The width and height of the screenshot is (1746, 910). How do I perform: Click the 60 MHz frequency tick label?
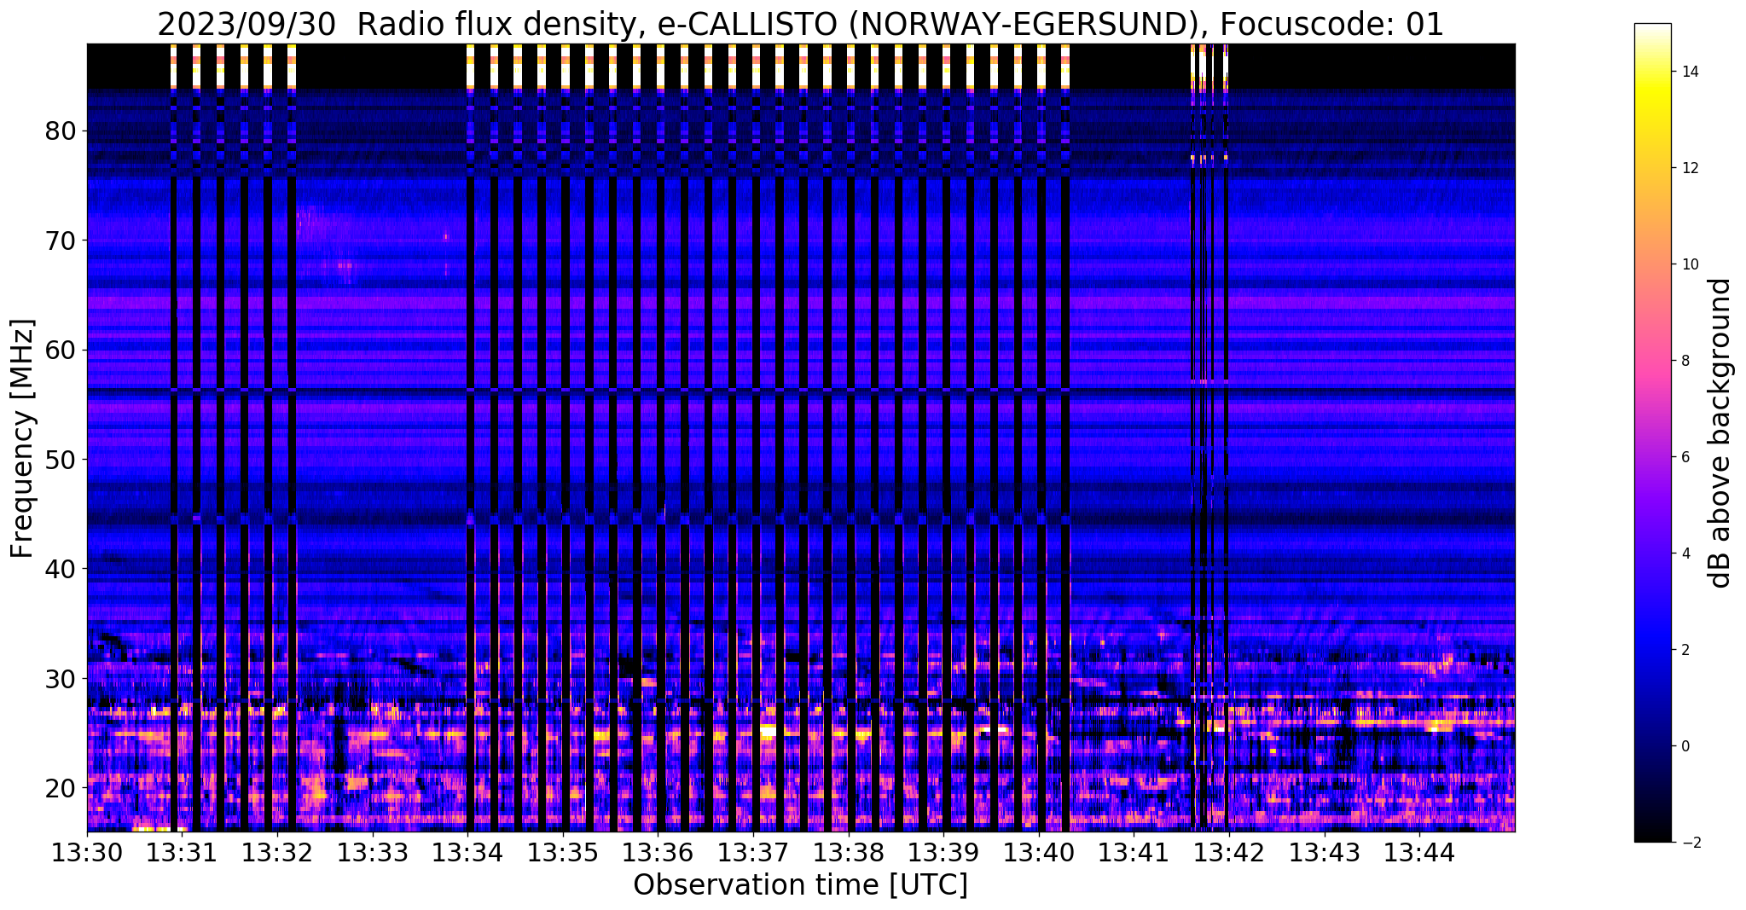(x=62, y=350)
